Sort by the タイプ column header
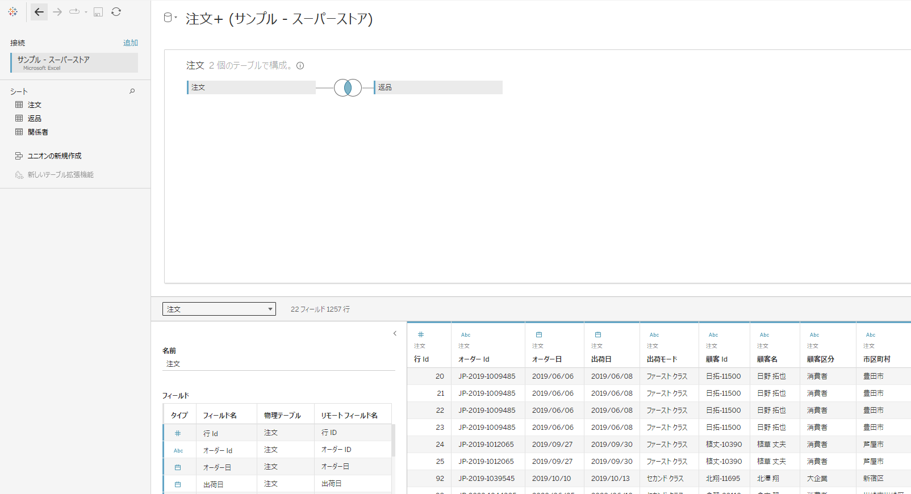 [x=179, y=415]
